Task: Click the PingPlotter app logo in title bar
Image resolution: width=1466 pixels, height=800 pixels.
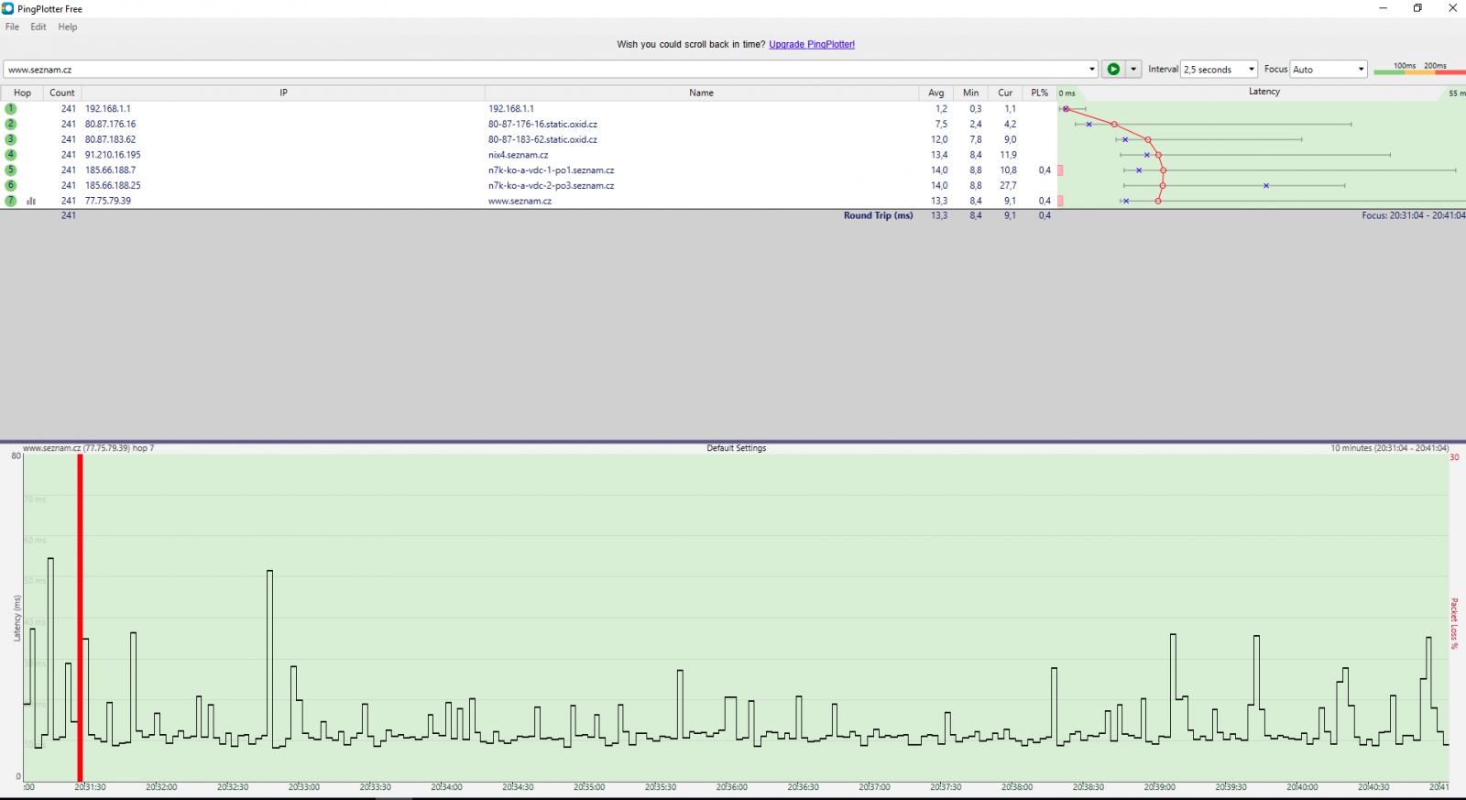Action: [8, 8]
